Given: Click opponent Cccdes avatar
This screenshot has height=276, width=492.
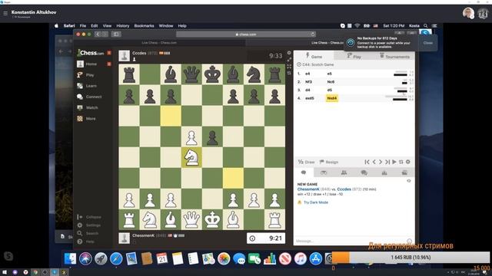Looking at the screenshot, I should point(124,56).
